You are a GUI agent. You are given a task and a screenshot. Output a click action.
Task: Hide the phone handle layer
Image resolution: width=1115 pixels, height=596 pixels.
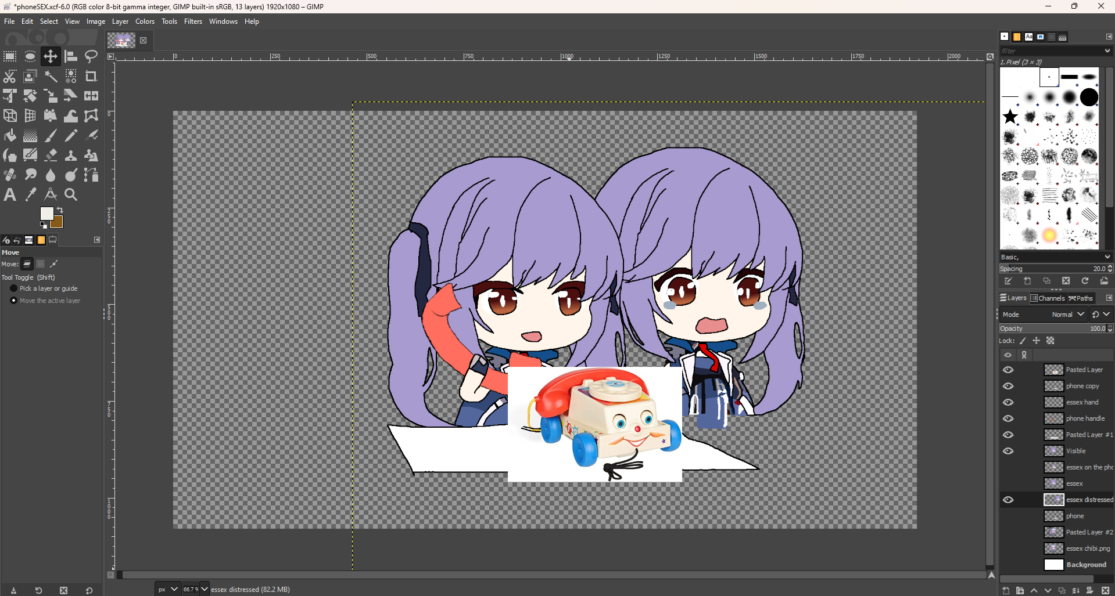point(1008,418)
